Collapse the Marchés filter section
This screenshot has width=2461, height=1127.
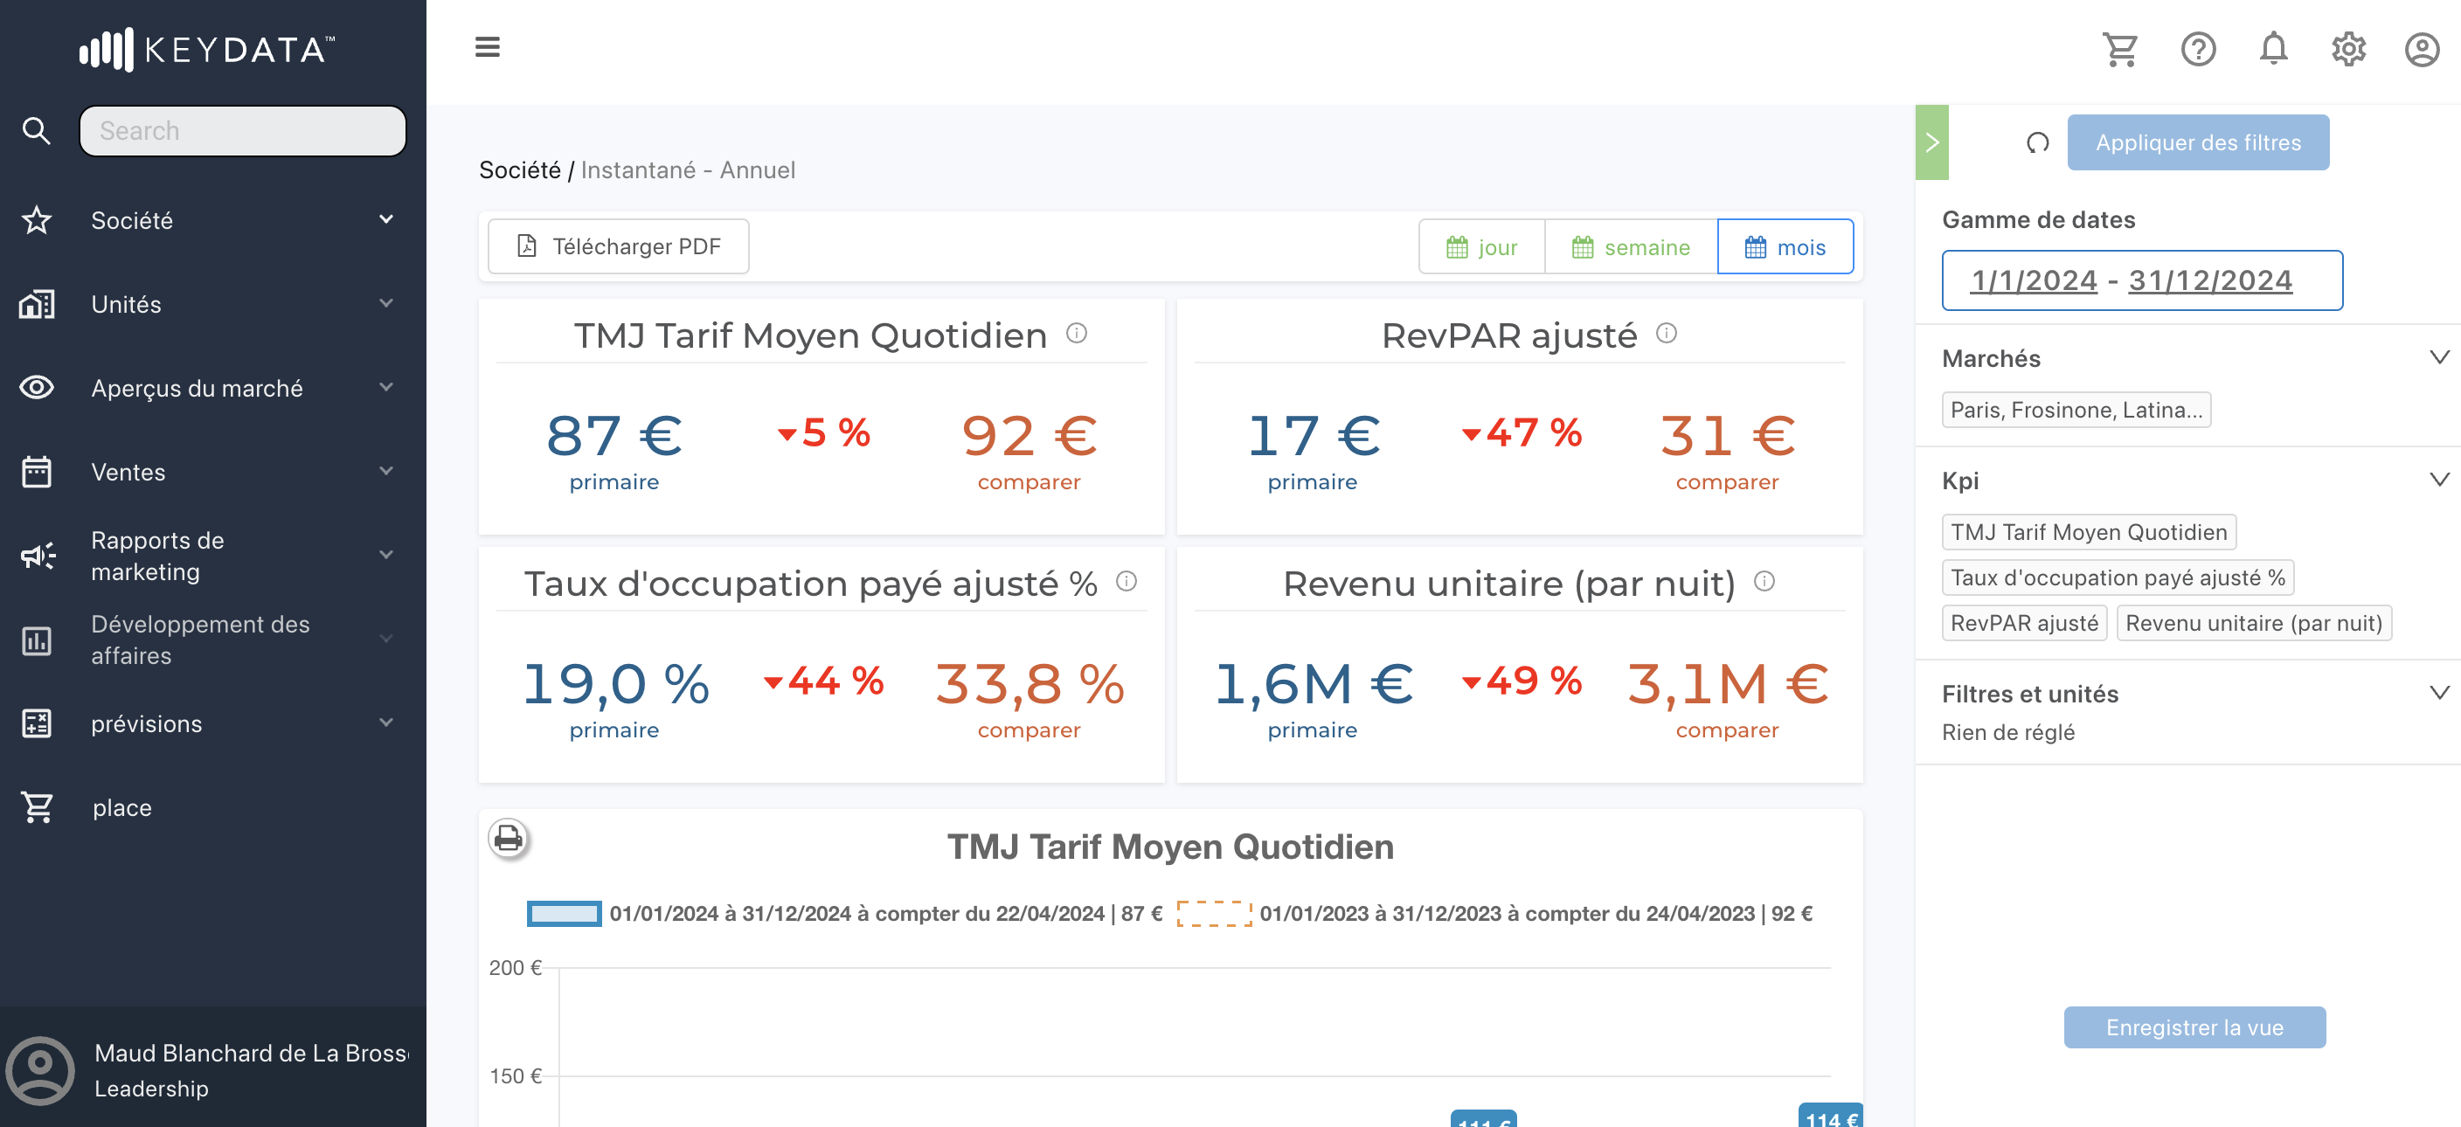tap(2439, 357)
